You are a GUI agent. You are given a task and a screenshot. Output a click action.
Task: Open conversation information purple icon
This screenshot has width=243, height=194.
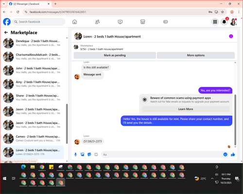click(x=231, y=36)
